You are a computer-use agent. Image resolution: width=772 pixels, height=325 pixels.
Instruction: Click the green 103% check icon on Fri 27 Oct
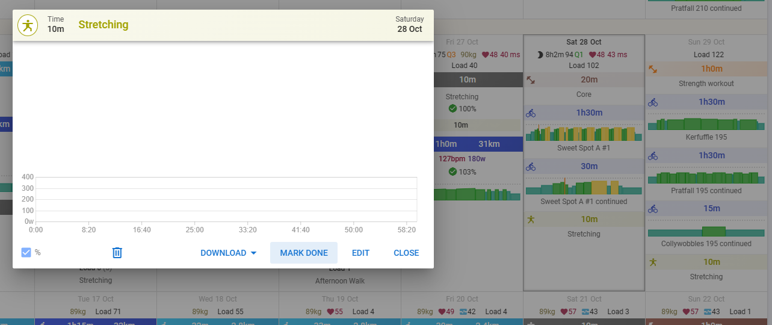tap(452, 172)
